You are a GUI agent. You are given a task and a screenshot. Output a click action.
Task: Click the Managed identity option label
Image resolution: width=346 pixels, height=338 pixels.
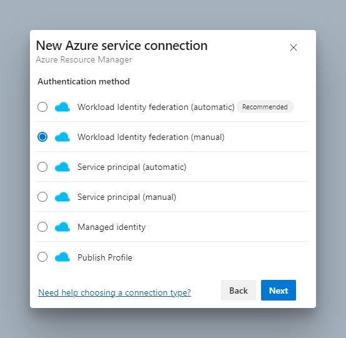pyautogui.click(x=112, y=227)
